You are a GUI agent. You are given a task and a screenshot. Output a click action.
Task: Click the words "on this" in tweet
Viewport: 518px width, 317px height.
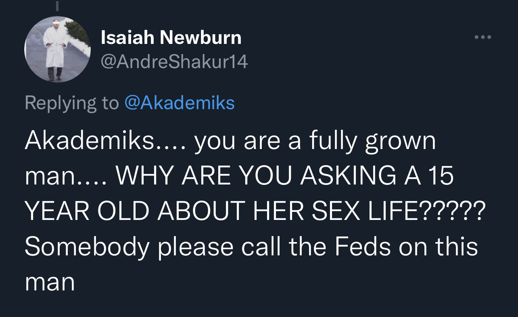[439, 246]
